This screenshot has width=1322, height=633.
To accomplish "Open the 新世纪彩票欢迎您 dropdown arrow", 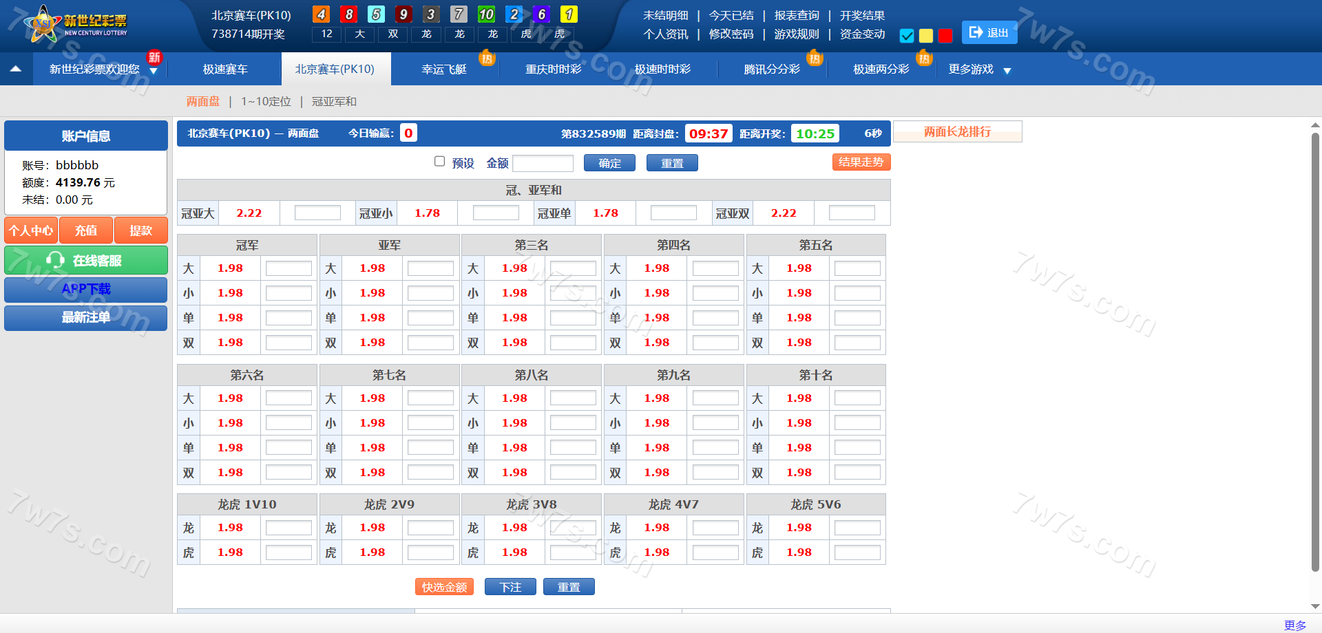I will coord(154,71).
